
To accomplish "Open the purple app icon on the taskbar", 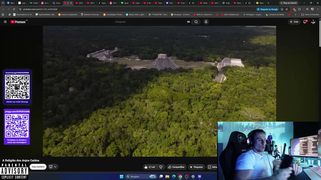I will pos(199,176).
